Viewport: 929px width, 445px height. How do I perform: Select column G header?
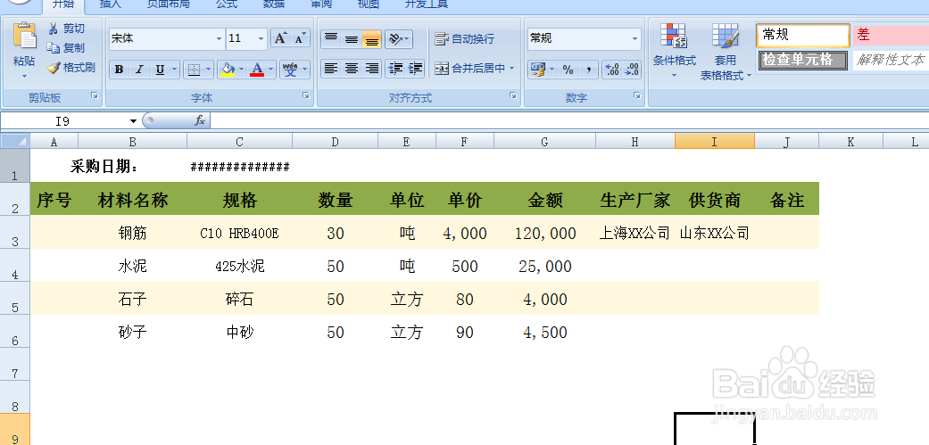click(x=544, y=142)
